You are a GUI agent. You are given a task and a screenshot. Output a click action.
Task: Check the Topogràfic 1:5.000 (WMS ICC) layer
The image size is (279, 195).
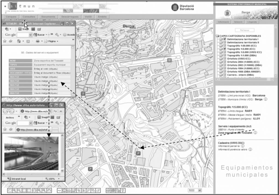click(225, 52)
